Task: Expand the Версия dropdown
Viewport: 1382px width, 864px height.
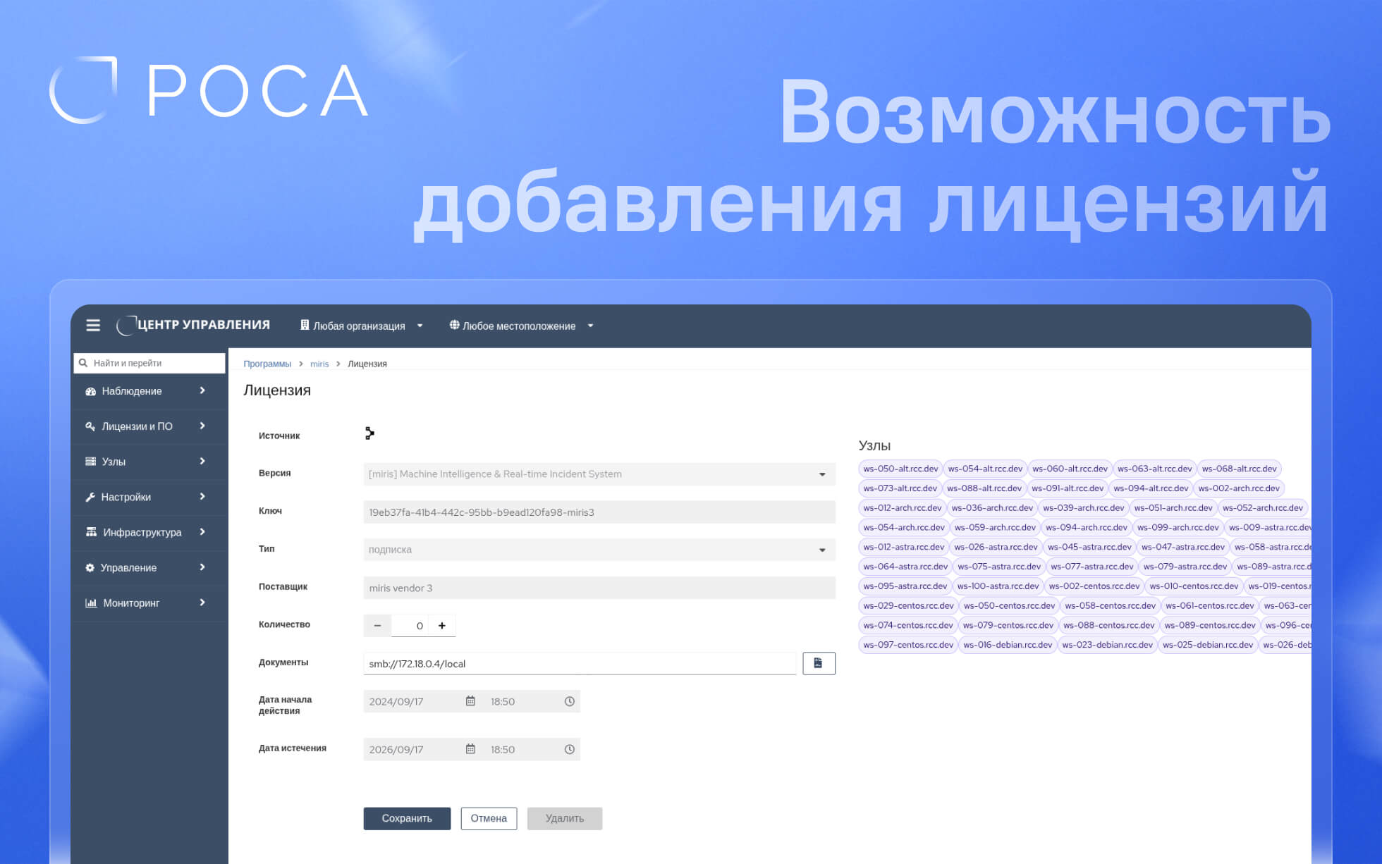Action: click(x=821, y=474)
